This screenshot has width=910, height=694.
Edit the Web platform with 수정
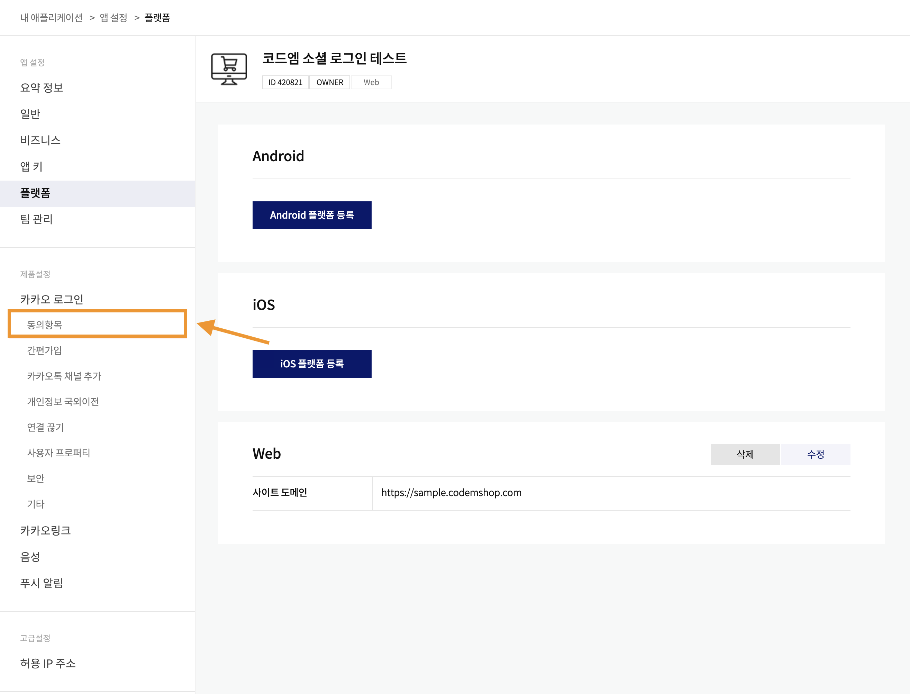coord(816,454)
